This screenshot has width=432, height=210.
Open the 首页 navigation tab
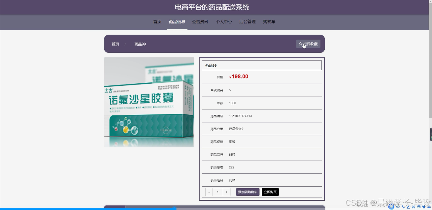point(157,22)
